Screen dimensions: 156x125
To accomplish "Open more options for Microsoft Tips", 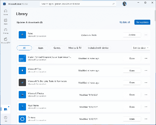I will click(x=146, y=70).
